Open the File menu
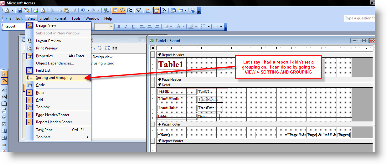387x164 pixels. tap(8, 18)
